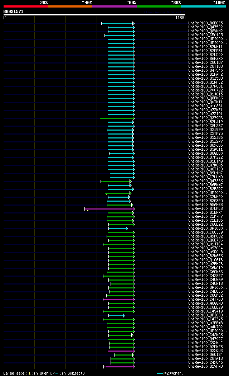The height and width of the screenshot is (376, 229).
Task: Click the green ~80% identity legend segment
Action: (x=159, y=6)
